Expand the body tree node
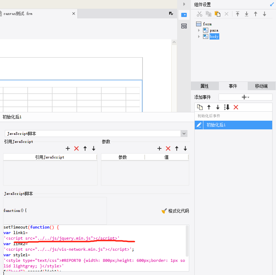 click(199, 36)
